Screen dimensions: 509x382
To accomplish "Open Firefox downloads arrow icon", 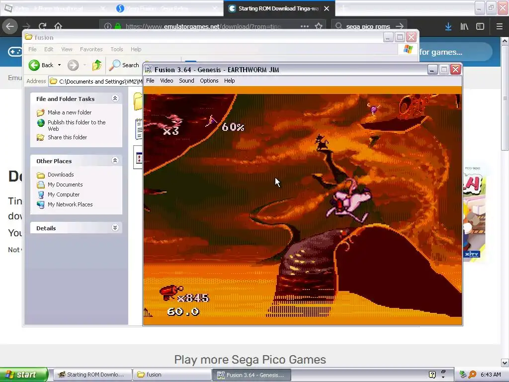I will (448, 26).
